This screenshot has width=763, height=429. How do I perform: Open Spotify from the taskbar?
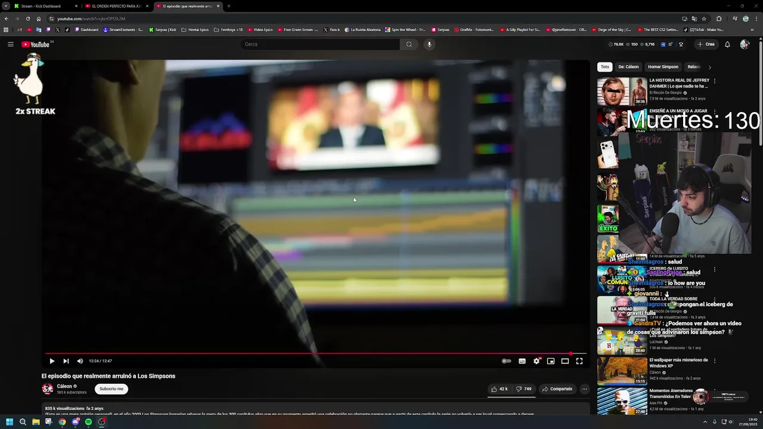[88, 422]
